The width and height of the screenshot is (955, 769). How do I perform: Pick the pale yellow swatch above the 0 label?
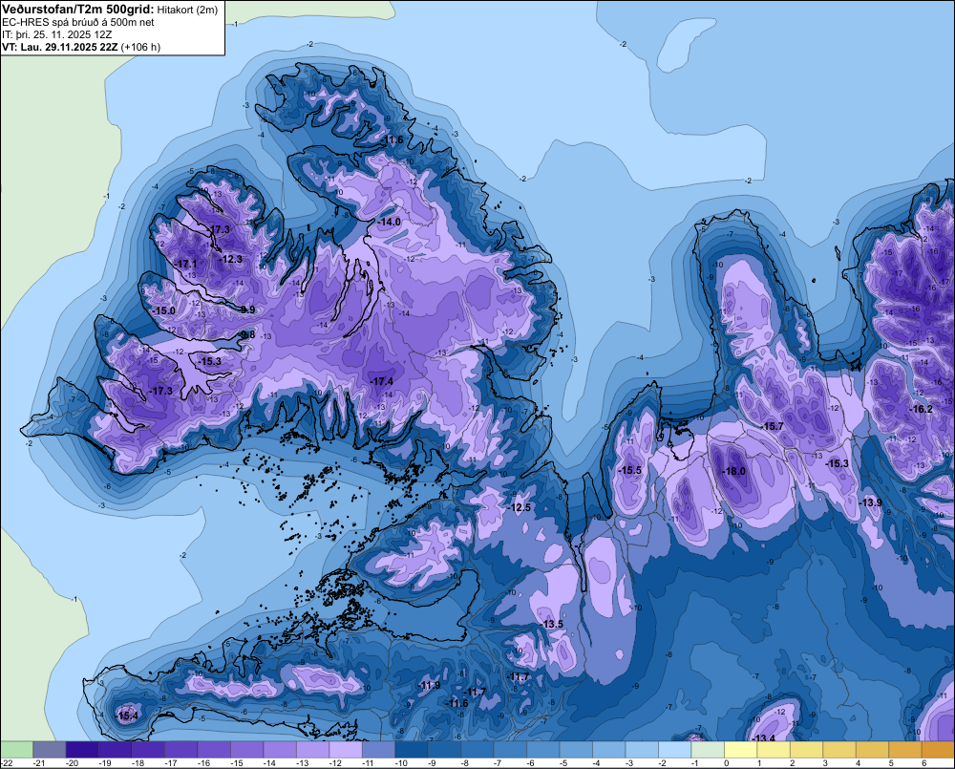(739, 749)
